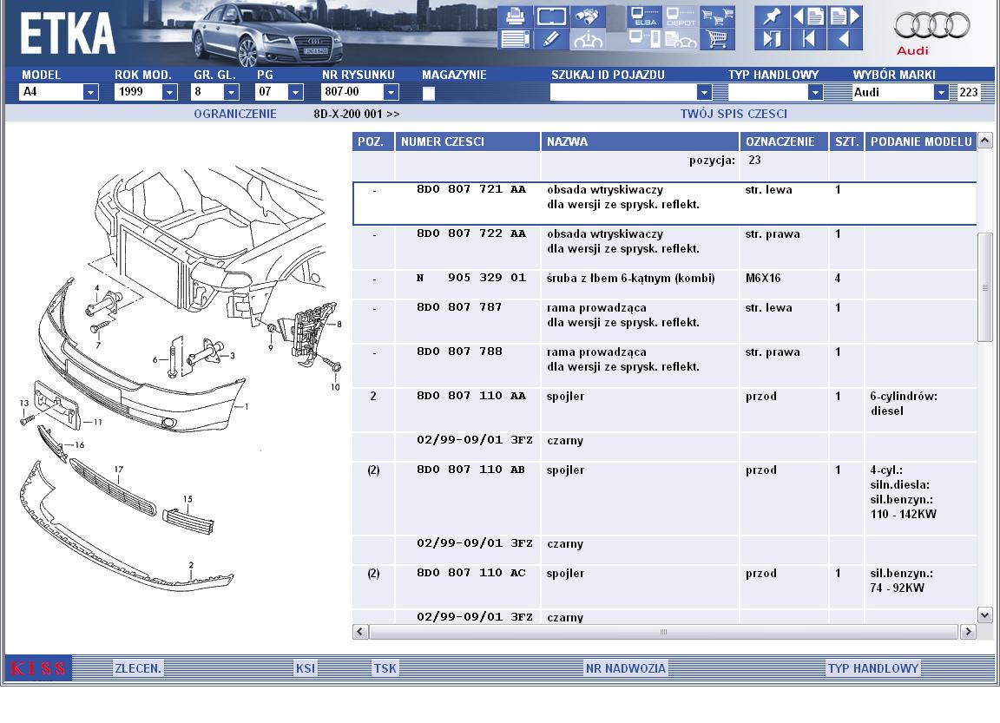Open the WYBÓR MARKI Audi dropdown
This screenshot has height=723, width=1000.
tap(900, 93)
